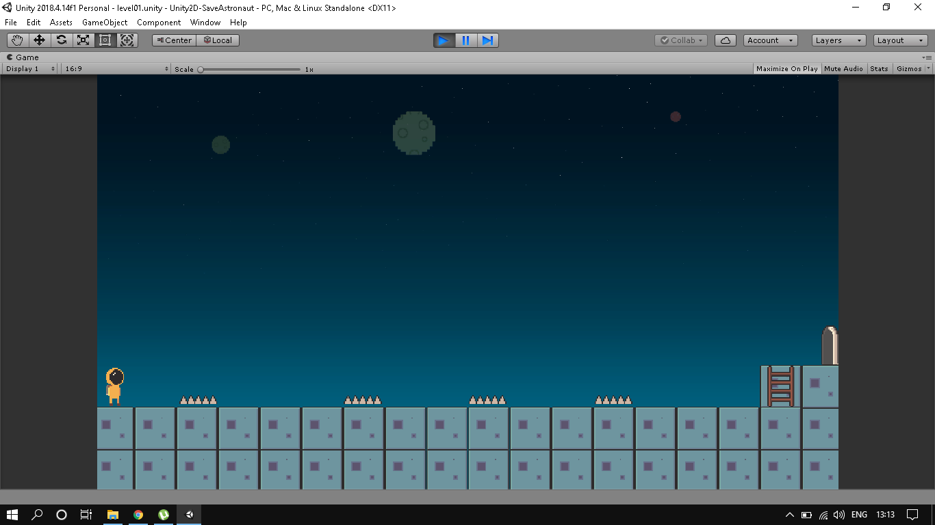Screen dimensions: 935x525
Task: Pause the running game
Action: [465, 40]
